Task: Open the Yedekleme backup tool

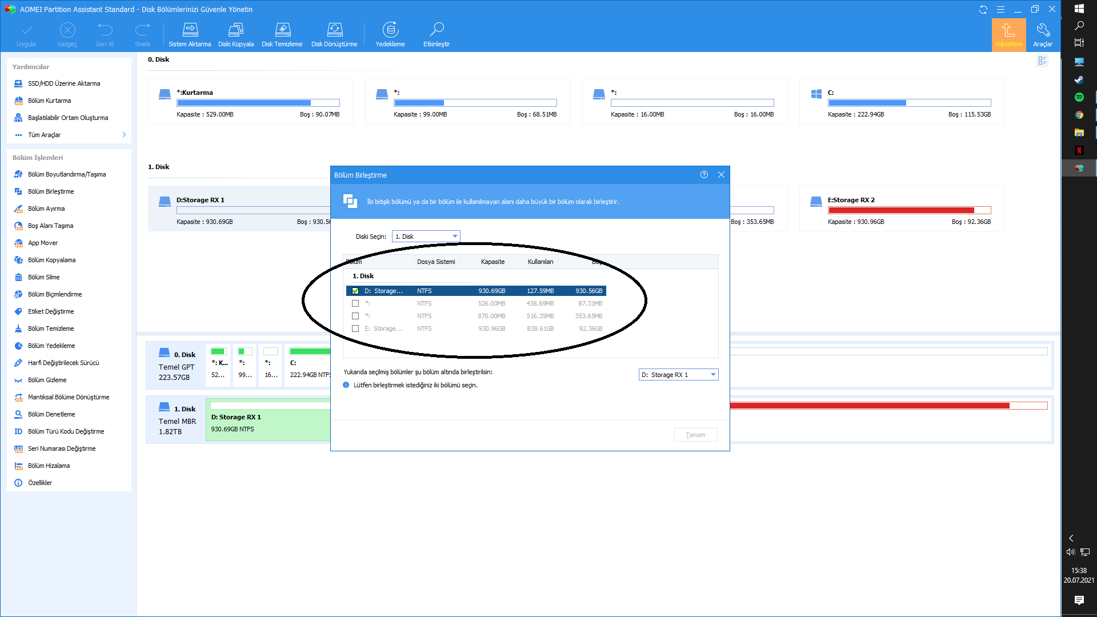Action: pyautogui.click(x=390, y=30)
